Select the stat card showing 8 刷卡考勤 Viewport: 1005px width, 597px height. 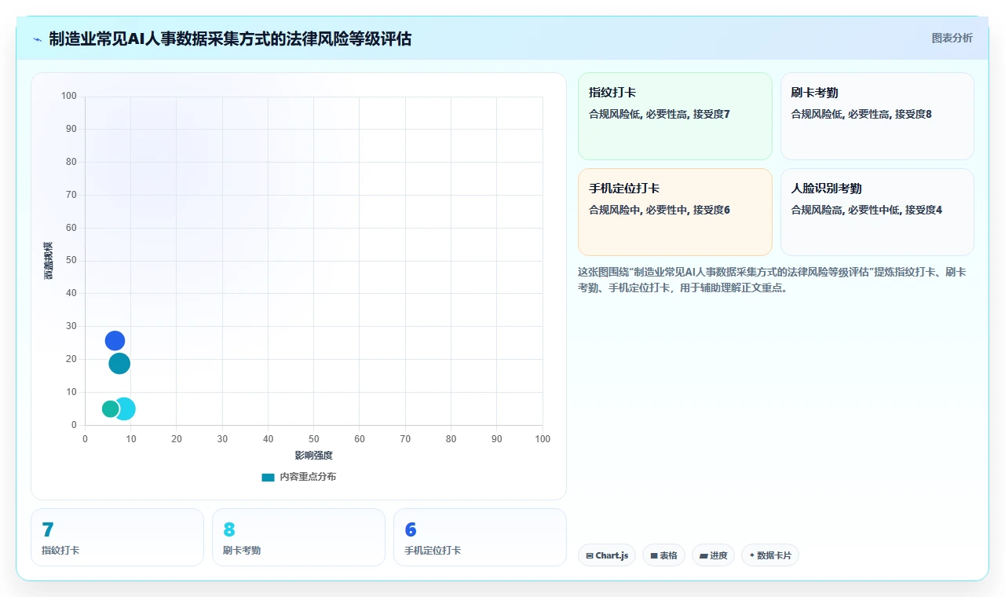[298, 537]
